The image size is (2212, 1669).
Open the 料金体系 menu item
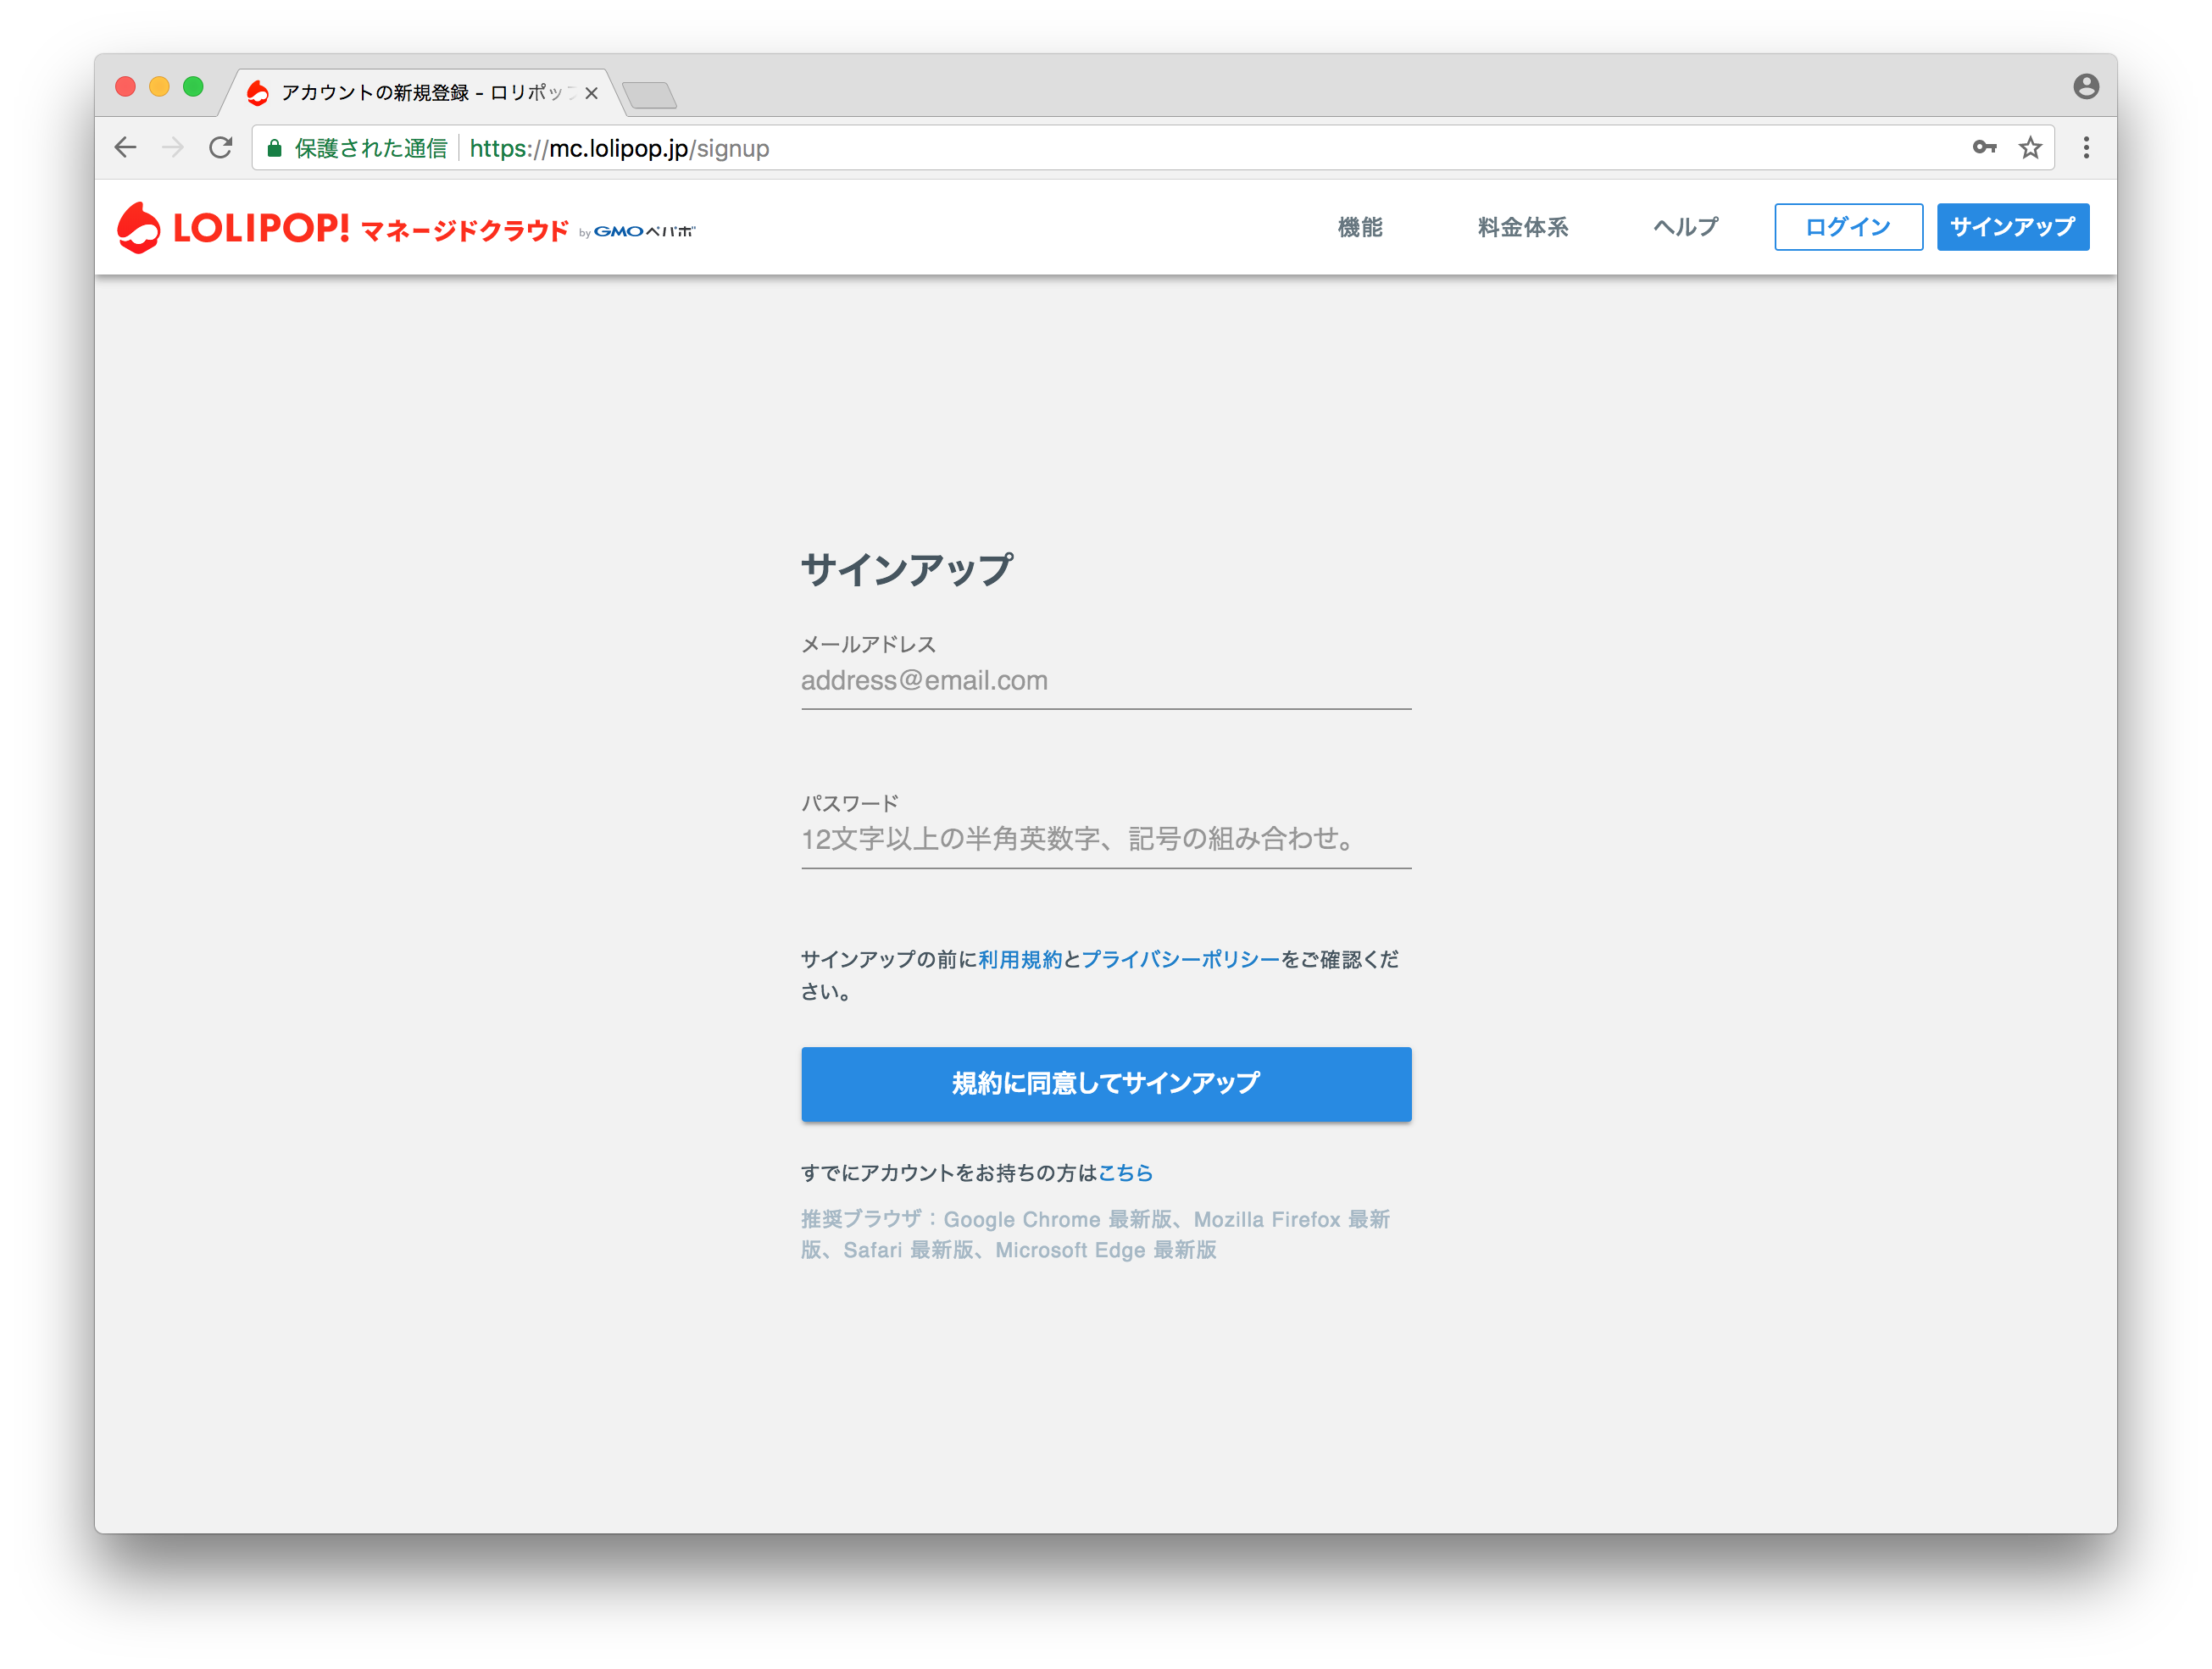pos(1521,227)
